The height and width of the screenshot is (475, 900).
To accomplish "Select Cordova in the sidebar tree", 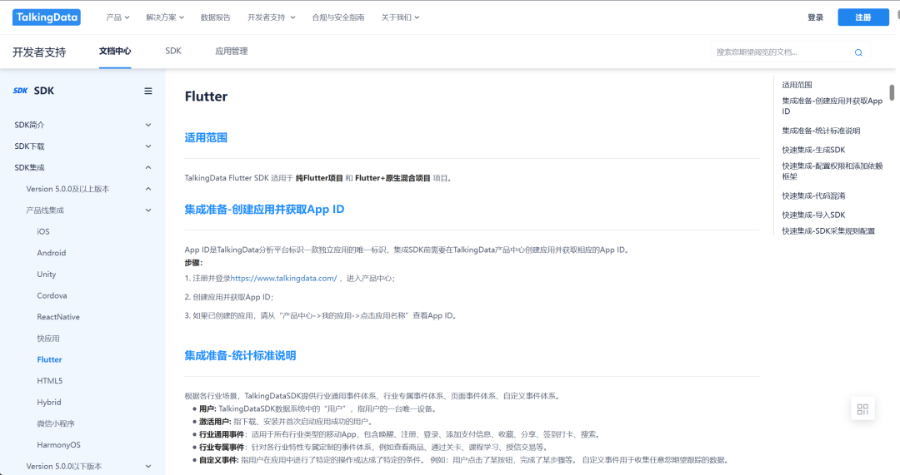I will (x=52, y=295).
